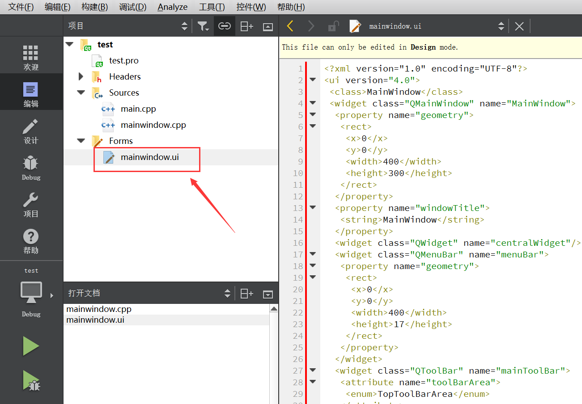Open 帮助 help mode
Image resolution: width=582 pixels, height=404 pixels.
(x=31, y=241)
